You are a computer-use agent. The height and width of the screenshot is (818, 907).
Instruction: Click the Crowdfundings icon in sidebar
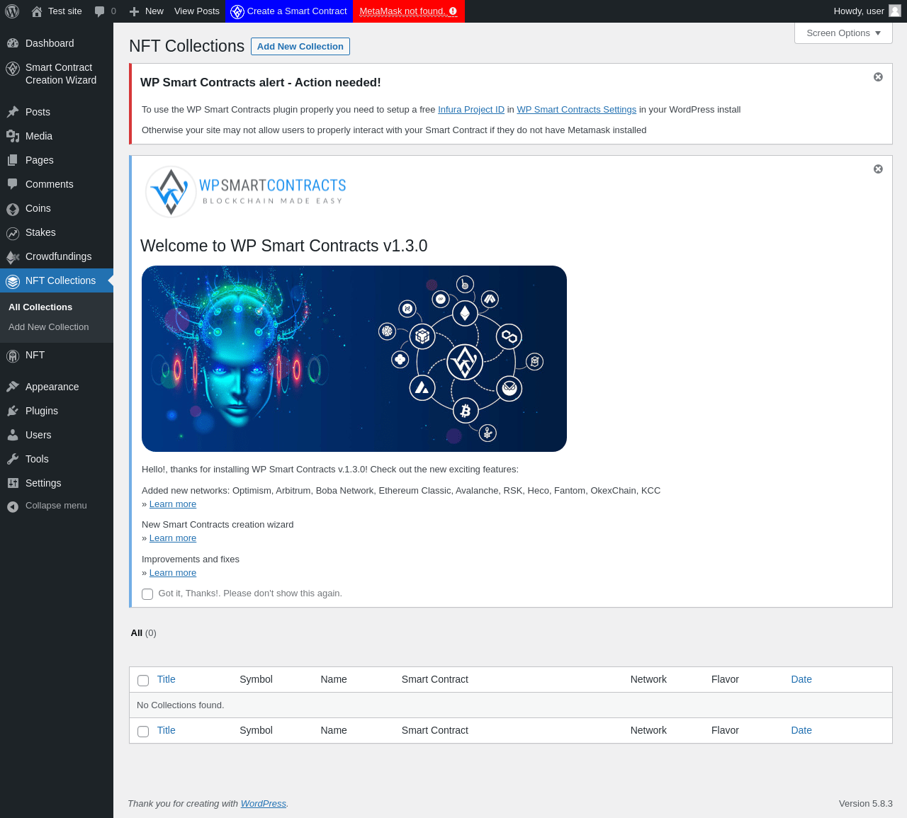[13, 257]
